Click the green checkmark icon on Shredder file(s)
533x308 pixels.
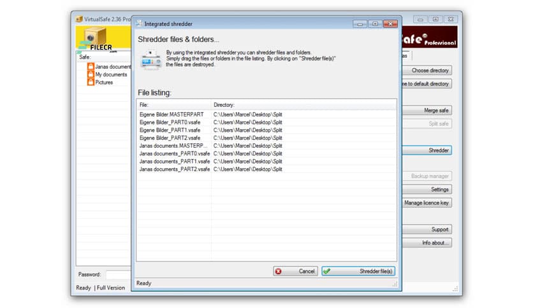[326, 271]
